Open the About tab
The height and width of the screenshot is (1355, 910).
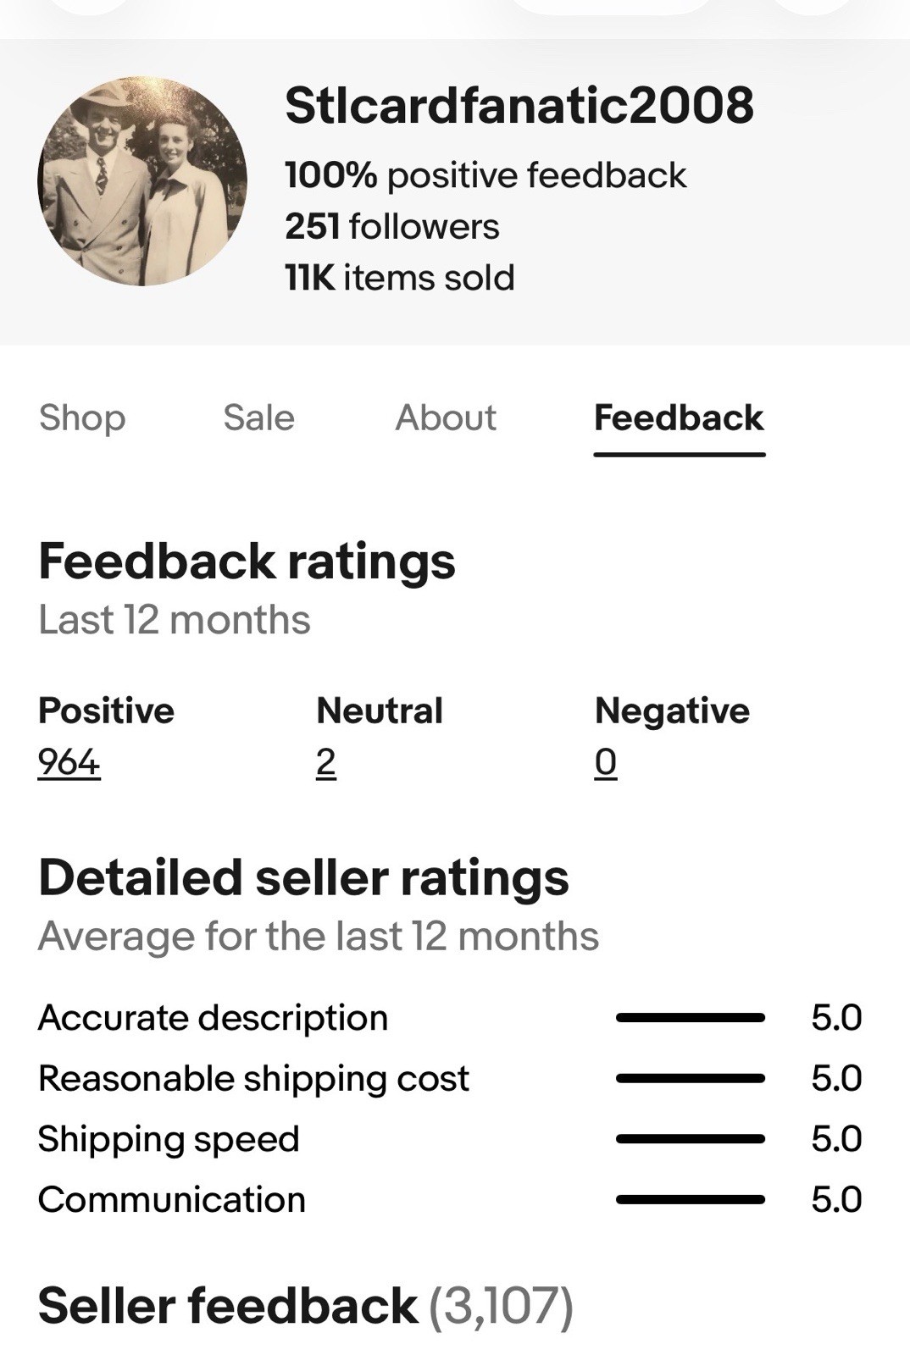point(446,418)
